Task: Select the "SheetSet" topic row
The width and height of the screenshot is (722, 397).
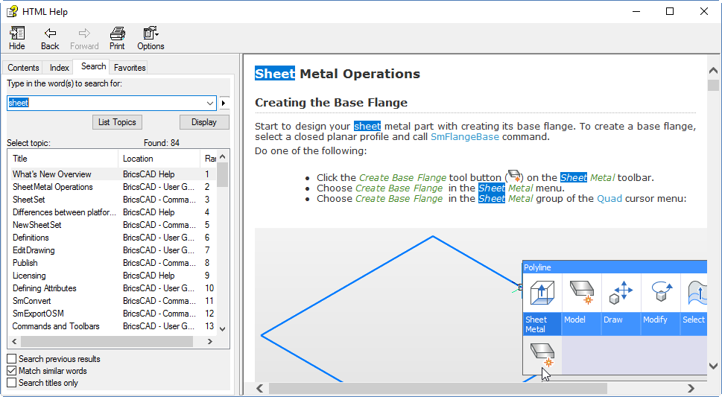Action: (113, 200)
